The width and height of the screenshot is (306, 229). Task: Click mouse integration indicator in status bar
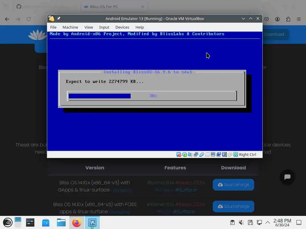coord(230,154)
